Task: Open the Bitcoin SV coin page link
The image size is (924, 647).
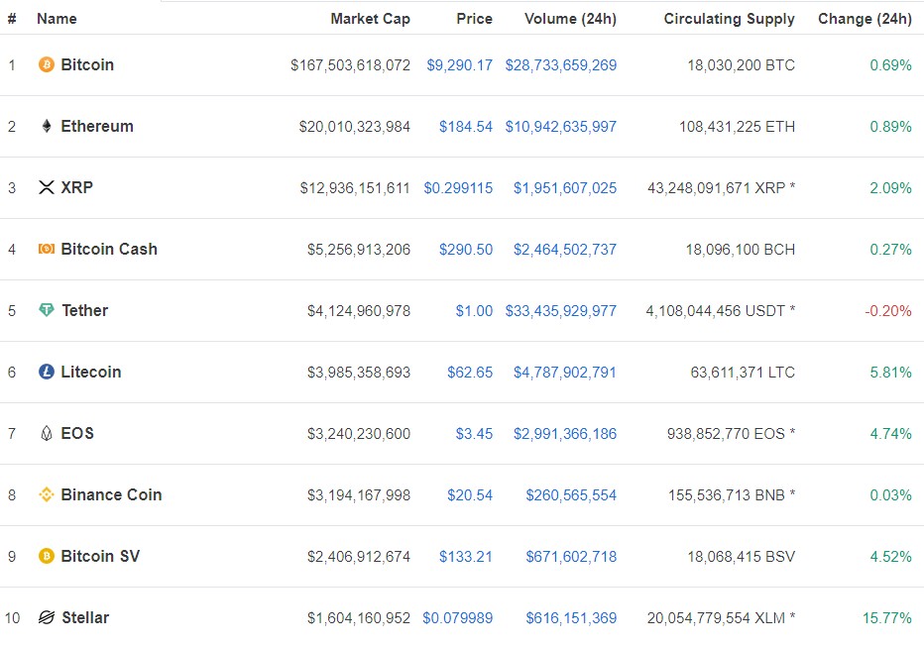Action: (100, 556)
